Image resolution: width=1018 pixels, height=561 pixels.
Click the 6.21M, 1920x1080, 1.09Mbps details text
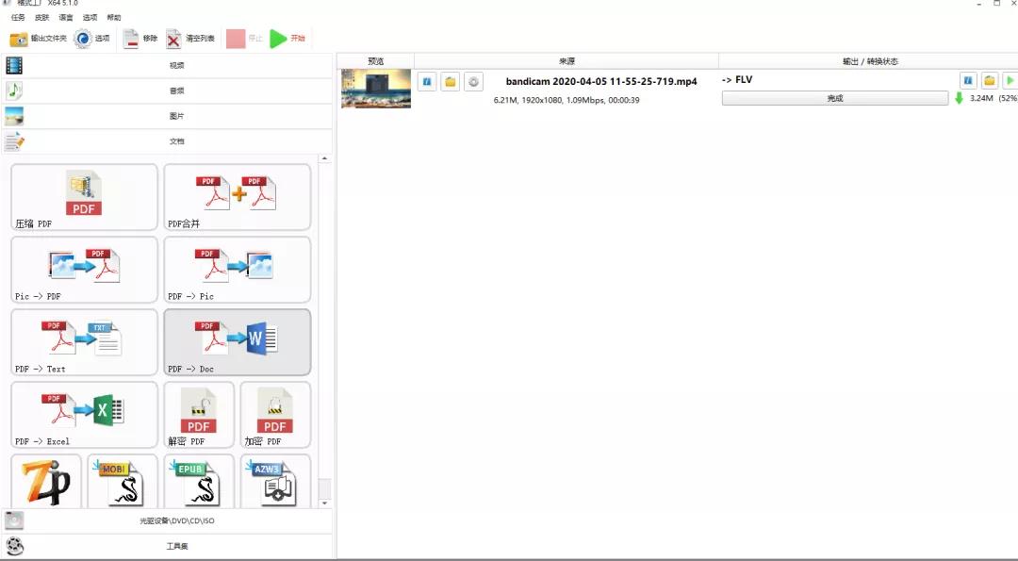click(x=566, y=100)
